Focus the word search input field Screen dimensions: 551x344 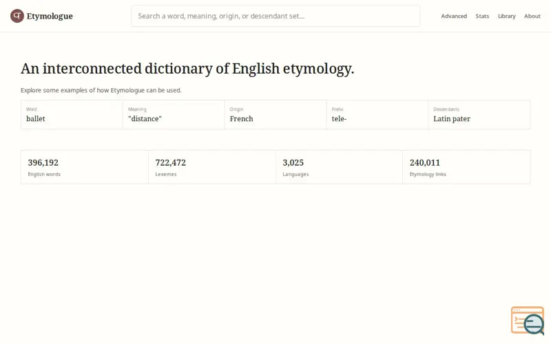point(275,16)
